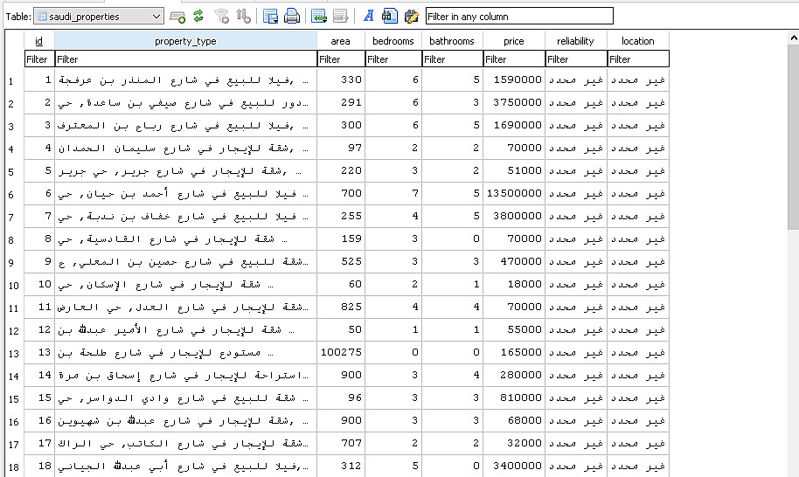
Task: Delete the current record
Action: click(x=340, y=17)
